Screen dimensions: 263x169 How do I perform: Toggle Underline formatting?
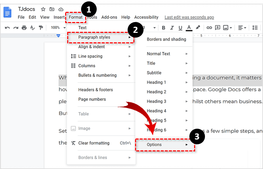(x=180, y=28)
